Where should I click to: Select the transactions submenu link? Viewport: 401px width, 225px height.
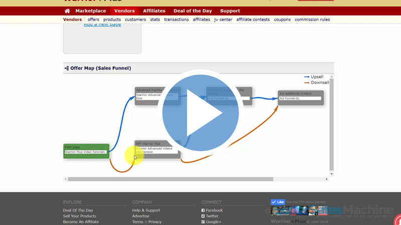[x=176, y=20]
